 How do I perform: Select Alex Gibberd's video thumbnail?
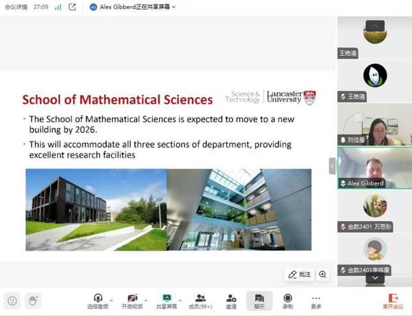[x=375, y=168]
